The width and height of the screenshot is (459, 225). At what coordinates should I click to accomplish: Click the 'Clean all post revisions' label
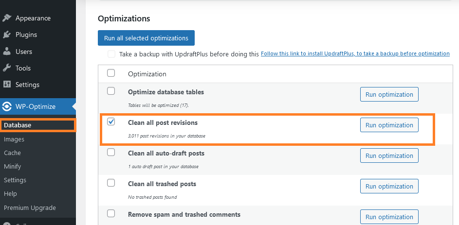[163, 123]
